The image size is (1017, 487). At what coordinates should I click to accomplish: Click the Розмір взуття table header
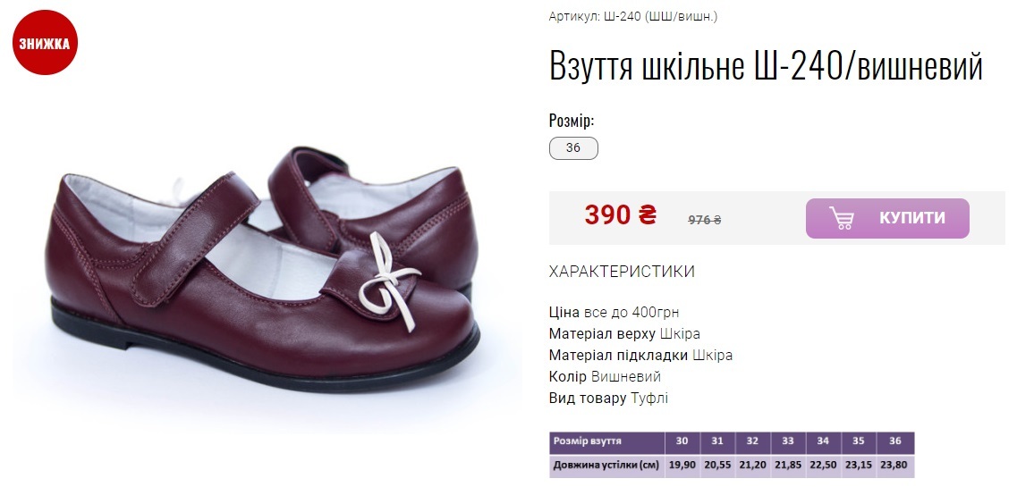pyautogui.click(x=588, y=441)
